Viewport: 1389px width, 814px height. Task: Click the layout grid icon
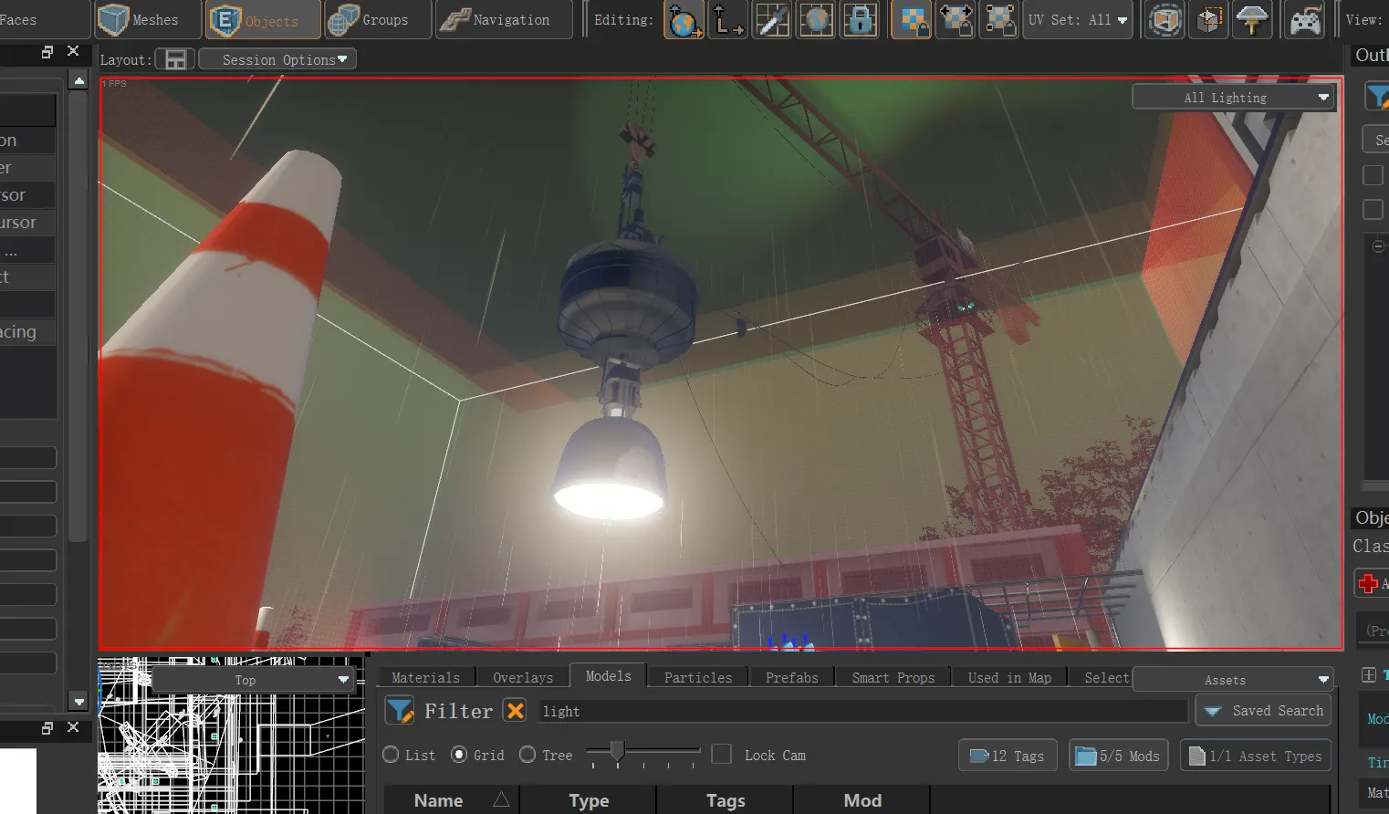tap(175, 59)
